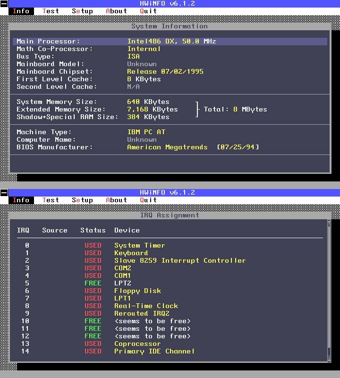340x378 pixels.
Task: Click the Math Co-Processor 'Internal' value
Action: [x=144, y=49]
